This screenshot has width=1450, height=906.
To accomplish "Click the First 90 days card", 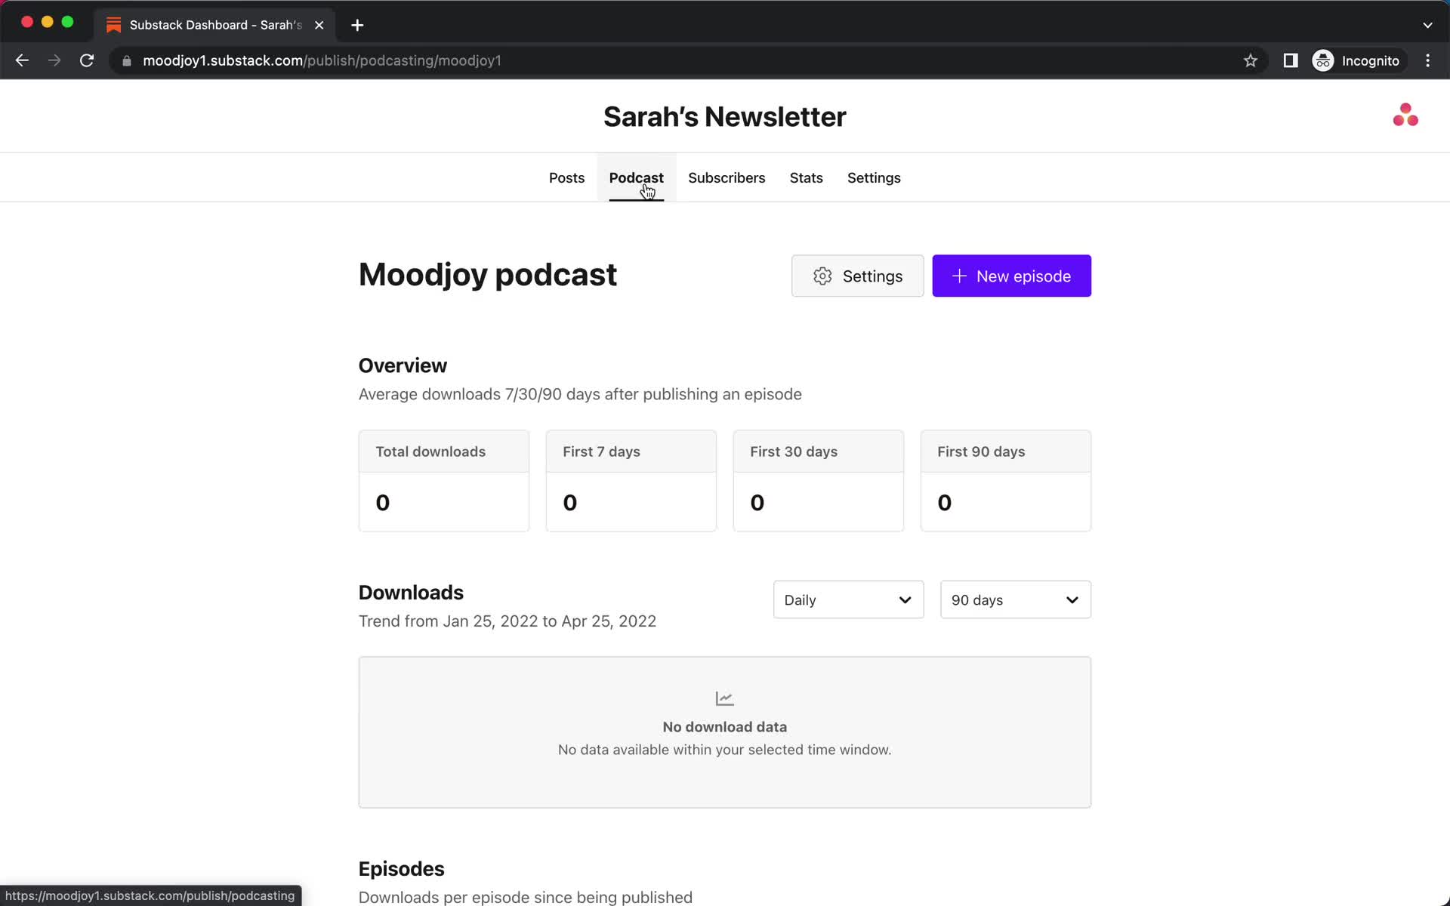I will (x=1005, y=481).
